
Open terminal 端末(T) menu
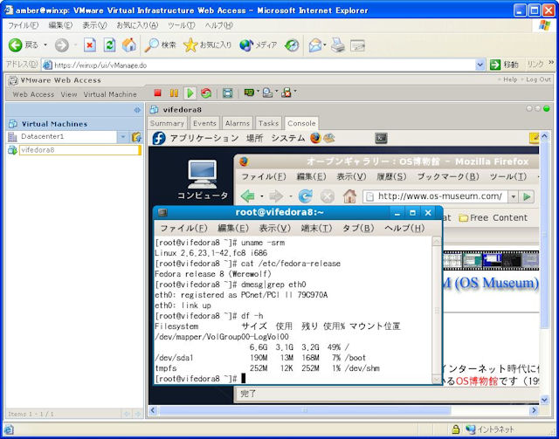[316, 228]
